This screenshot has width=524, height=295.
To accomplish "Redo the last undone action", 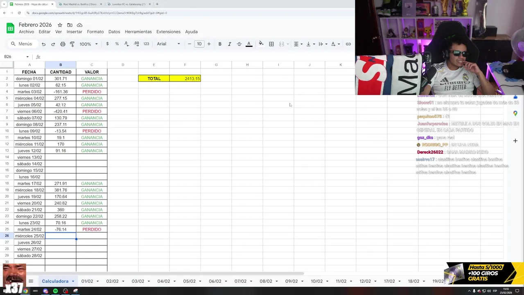I will (53, 44).
